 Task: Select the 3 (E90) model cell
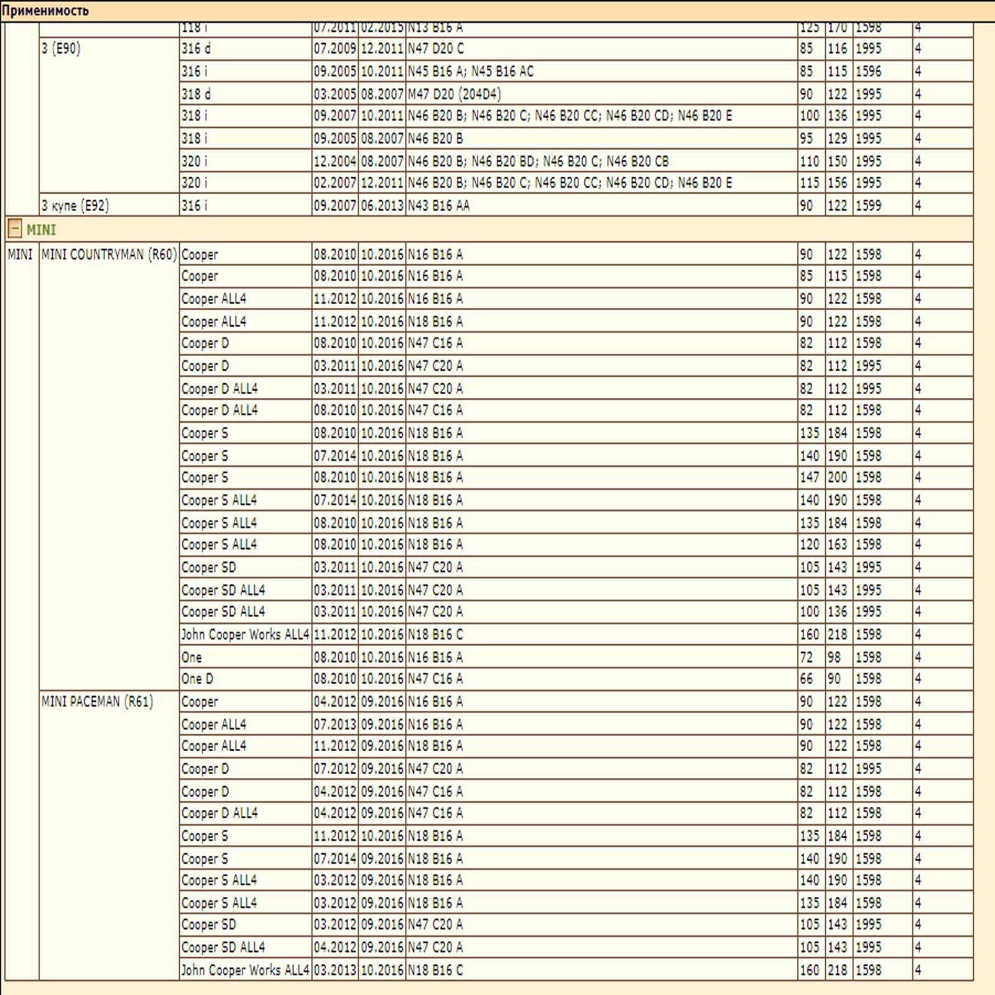61,49
